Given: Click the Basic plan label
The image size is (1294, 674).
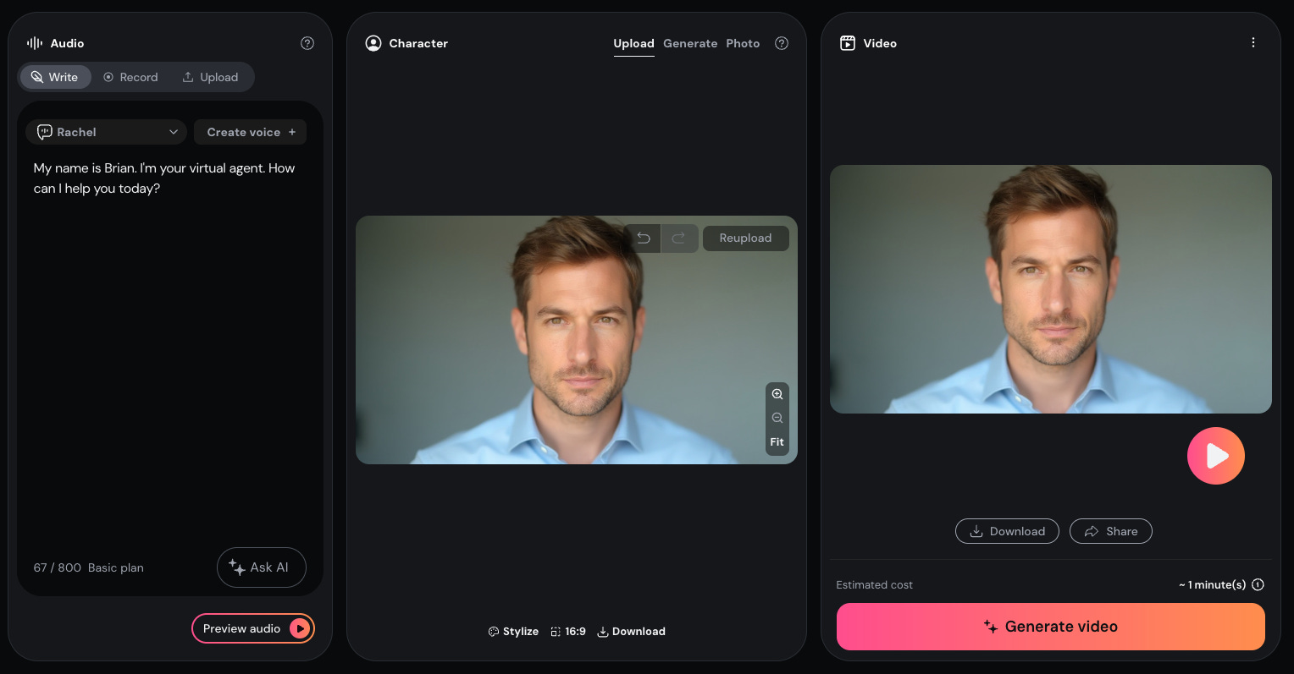Looking at the screenshot, I should pyautogui.click(x=116, y=567).
